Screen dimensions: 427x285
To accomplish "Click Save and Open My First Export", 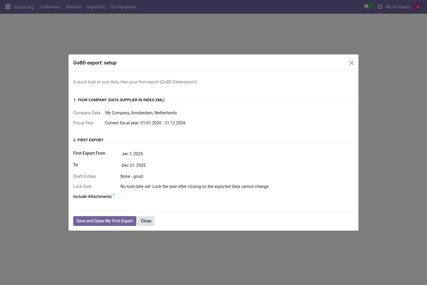I will point(105,221).
